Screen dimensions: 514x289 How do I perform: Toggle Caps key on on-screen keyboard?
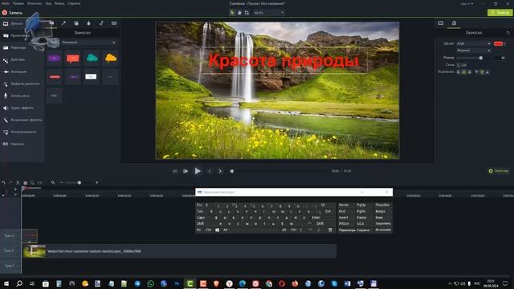click(x=201, y=218)
